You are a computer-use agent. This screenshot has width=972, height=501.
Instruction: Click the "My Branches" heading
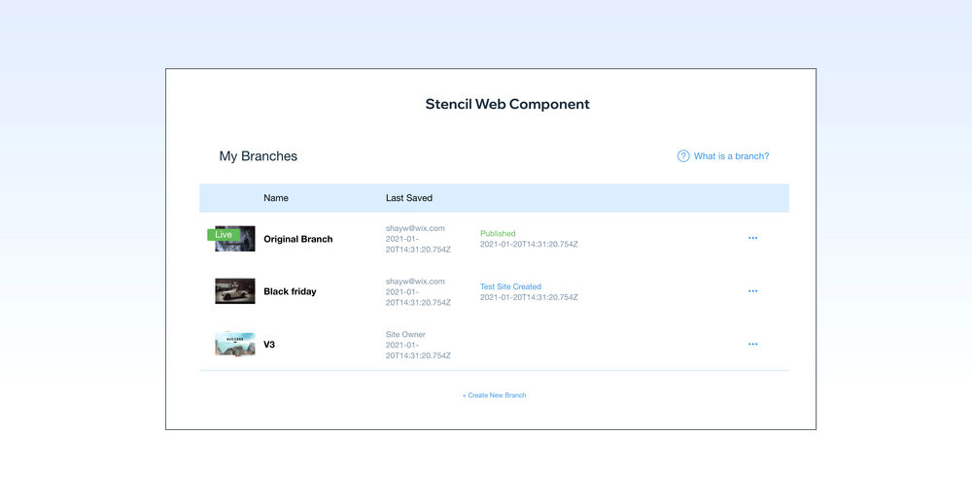tap(258, 156)
